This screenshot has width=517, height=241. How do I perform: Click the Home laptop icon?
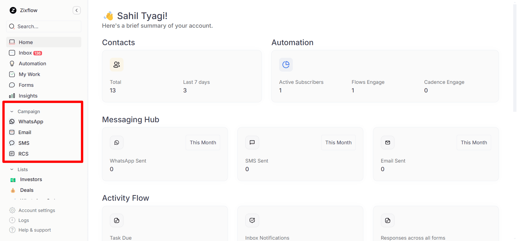[x=12, y=42]
